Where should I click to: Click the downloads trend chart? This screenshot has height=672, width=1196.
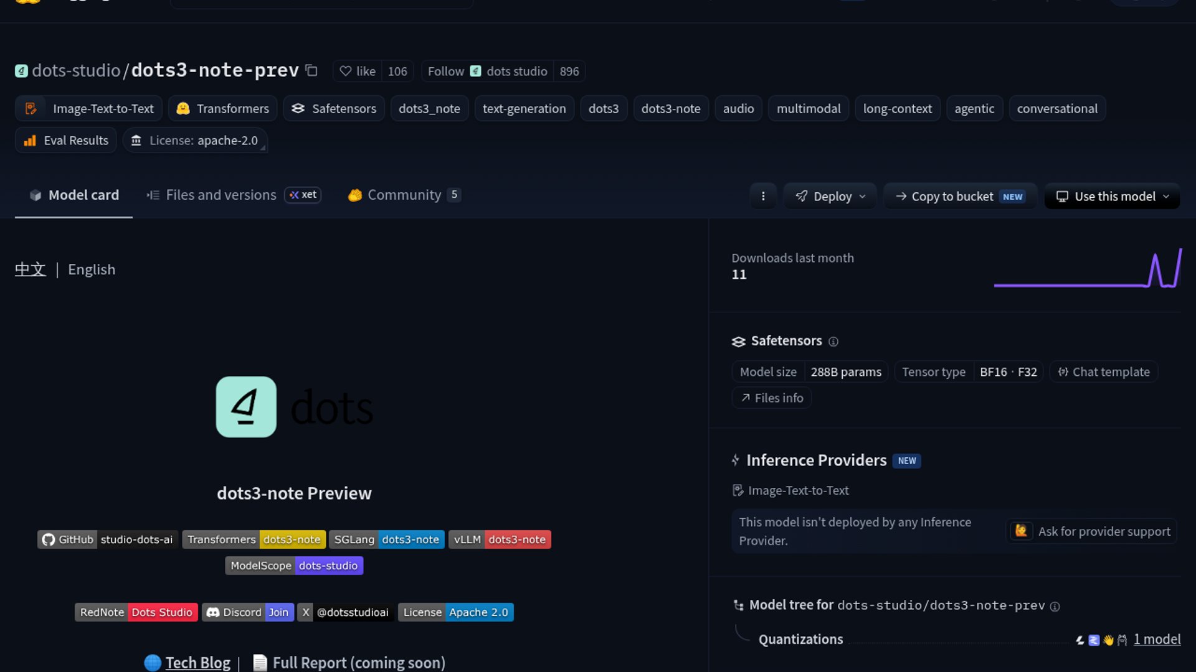click(x=1088, y=268)
